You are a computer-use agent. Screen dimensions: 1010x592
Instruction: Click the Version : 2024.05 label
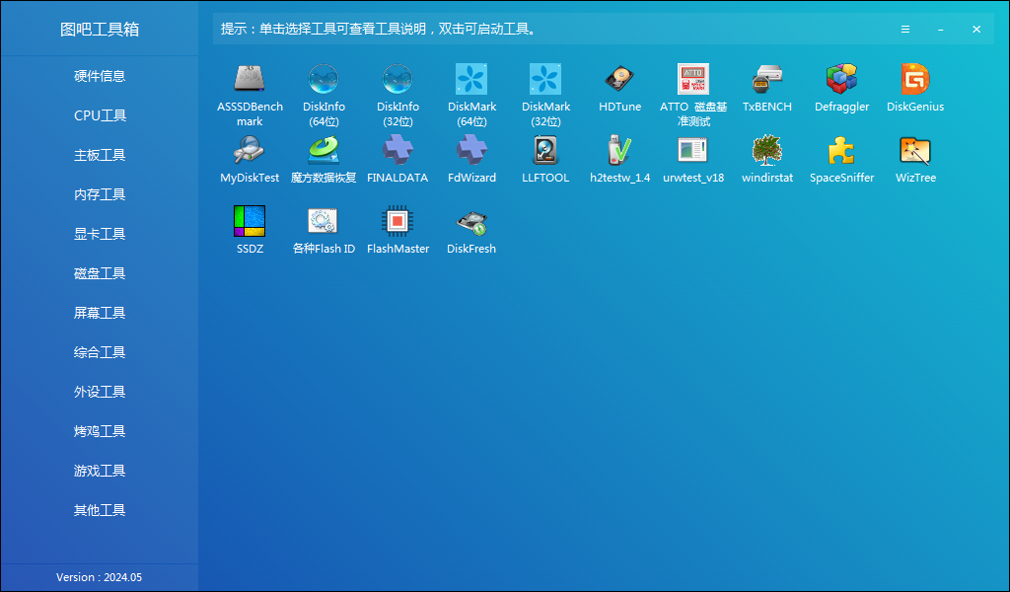click(x=100, y=577)
